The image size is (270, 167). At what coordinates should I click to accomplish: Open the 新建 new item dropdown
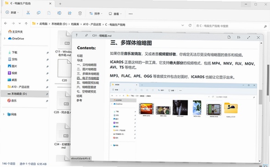12,12
